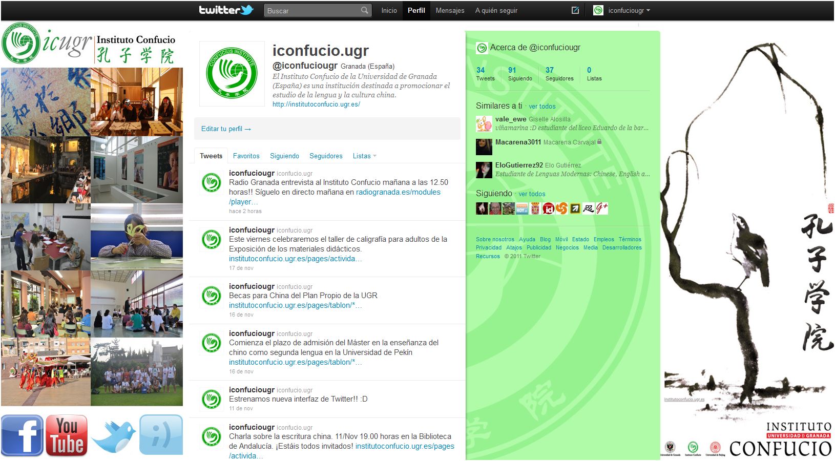
Task: Click the Macarena3011 username
Action: point(518,142)
